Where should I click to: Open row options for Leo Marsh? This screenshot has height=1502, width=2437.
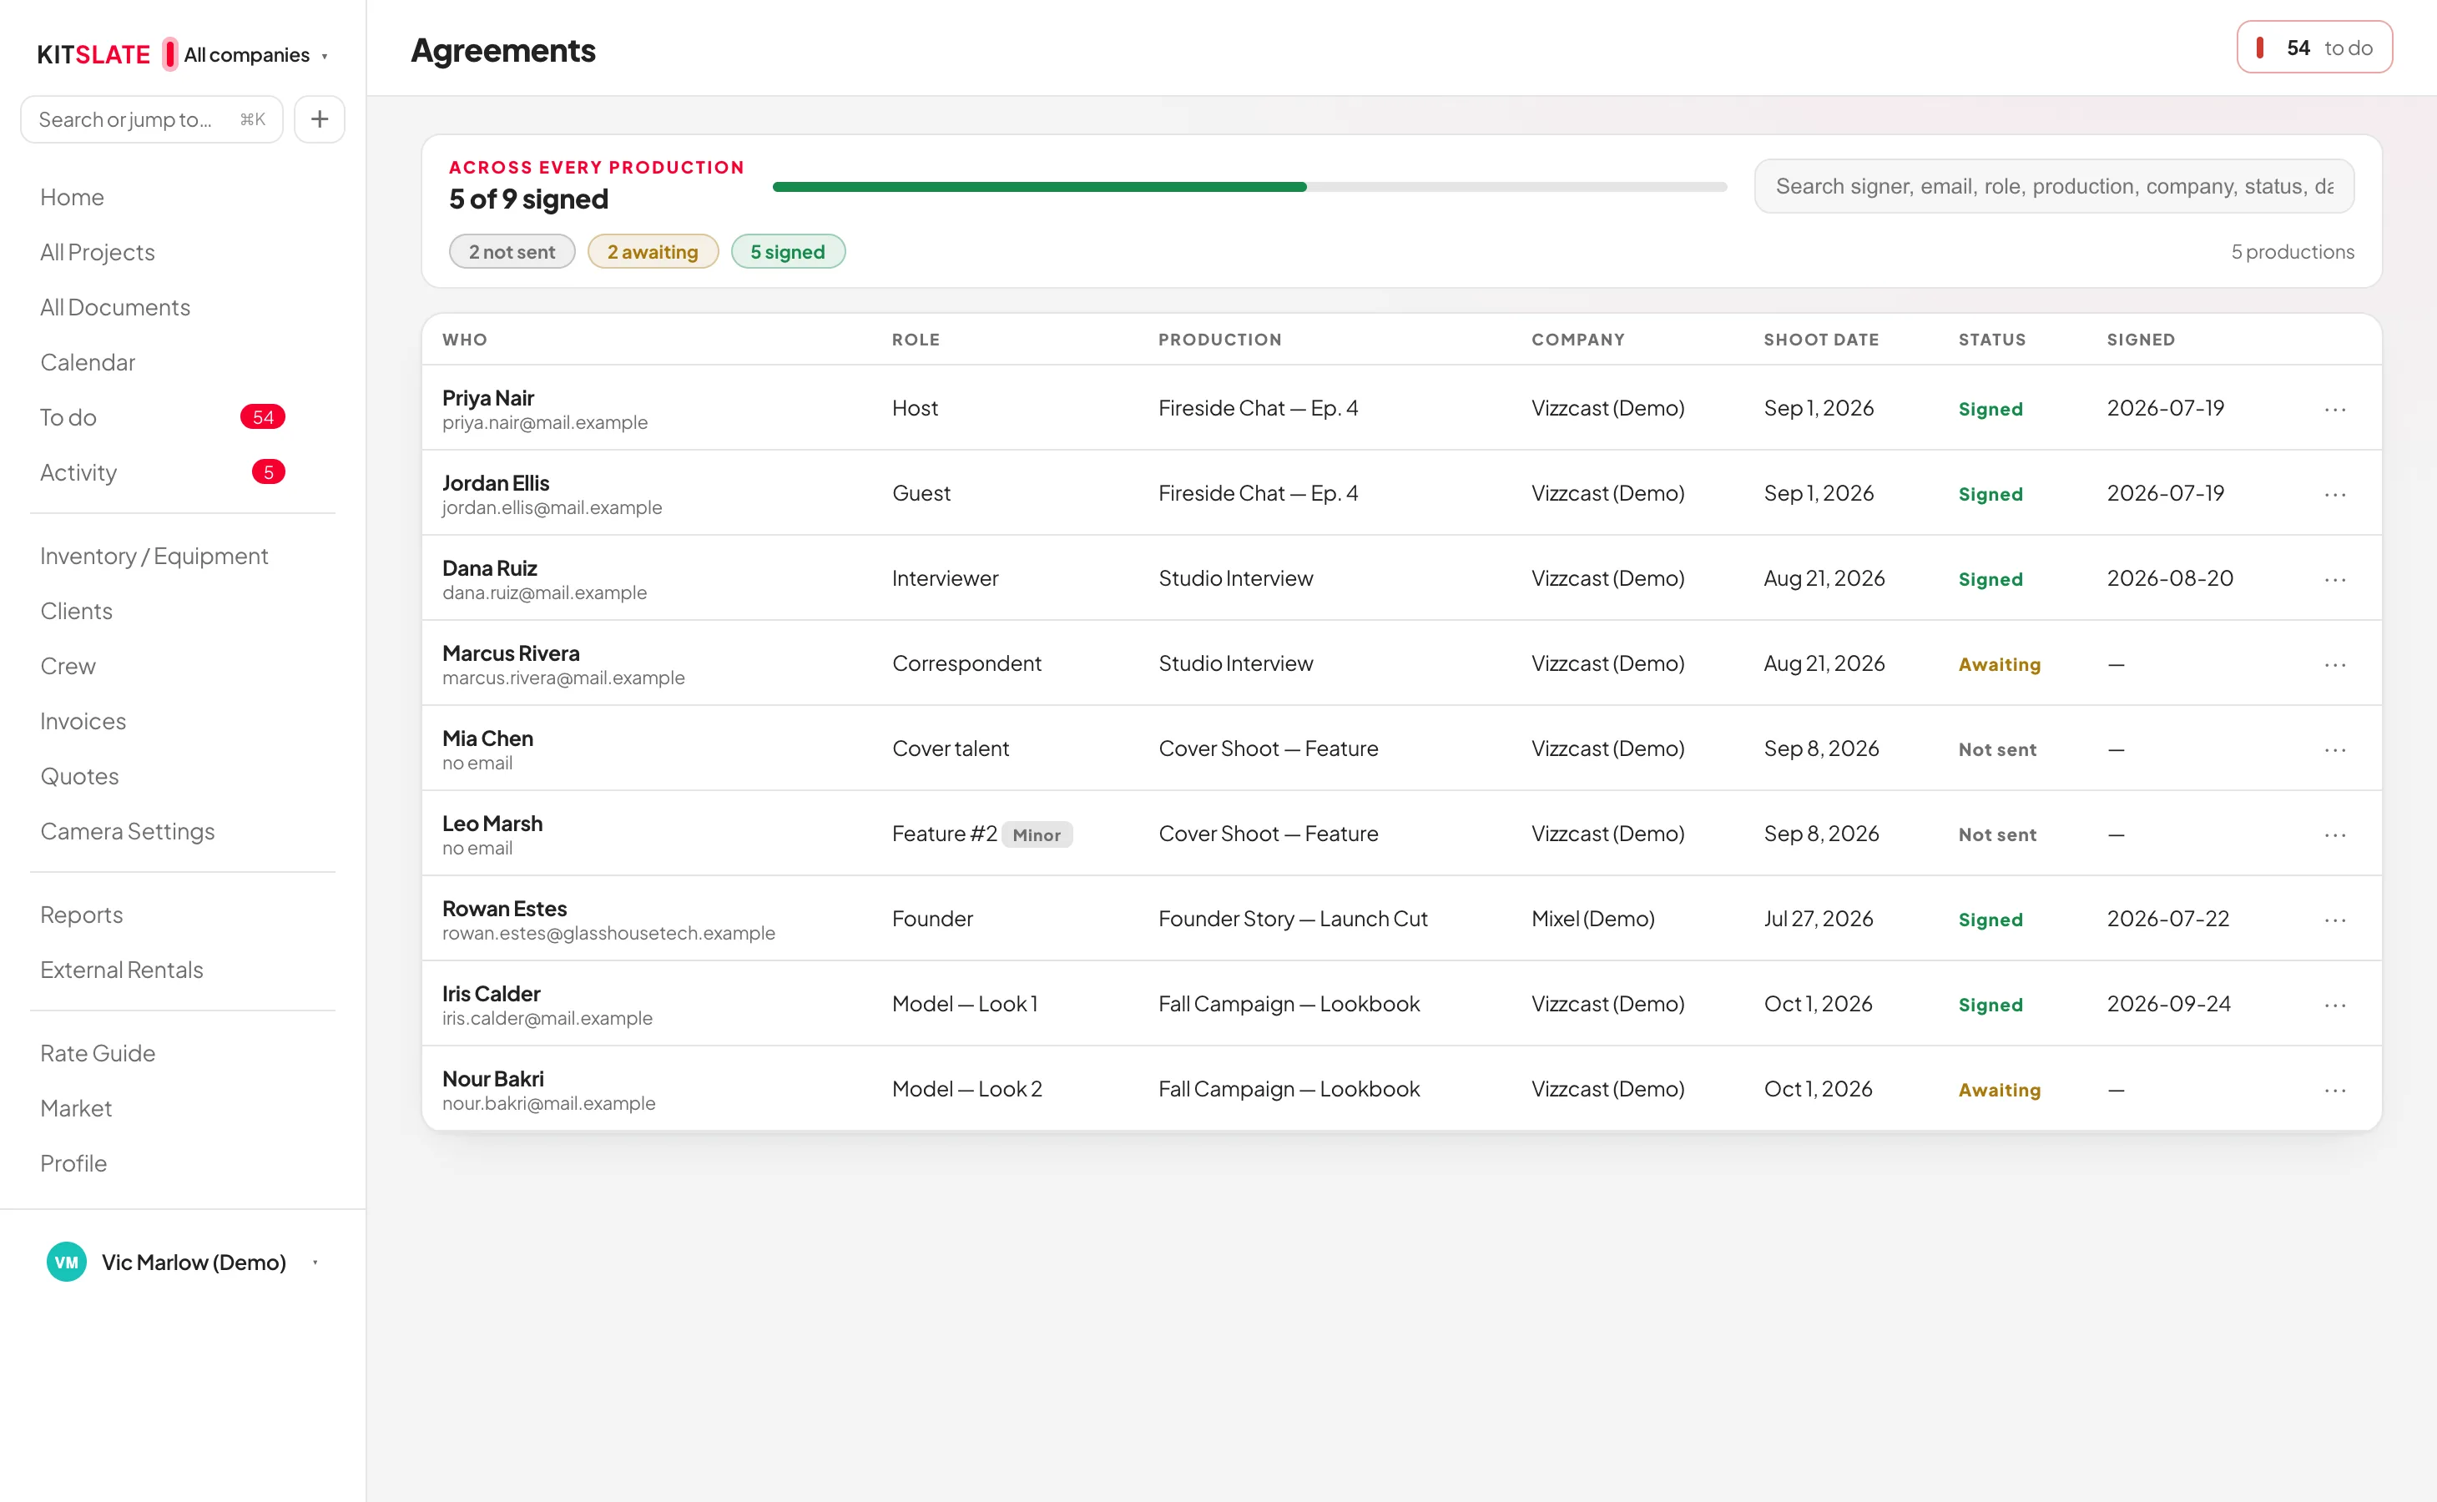[x=2334, y=835]
